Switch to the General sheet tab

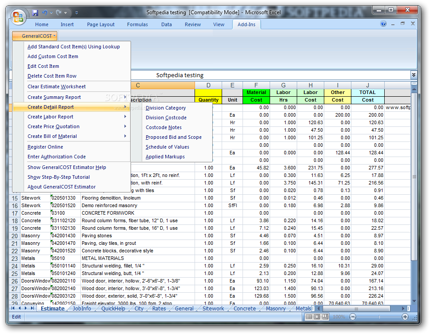(184, 309)
